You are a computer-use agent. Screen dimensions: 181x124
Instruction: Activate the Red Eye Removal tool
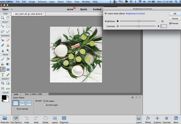pos(3,40)
